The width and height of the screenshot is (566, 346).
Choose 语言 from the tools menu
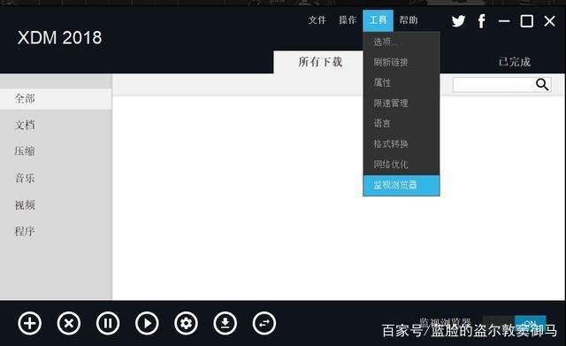[x=401, y=124]
